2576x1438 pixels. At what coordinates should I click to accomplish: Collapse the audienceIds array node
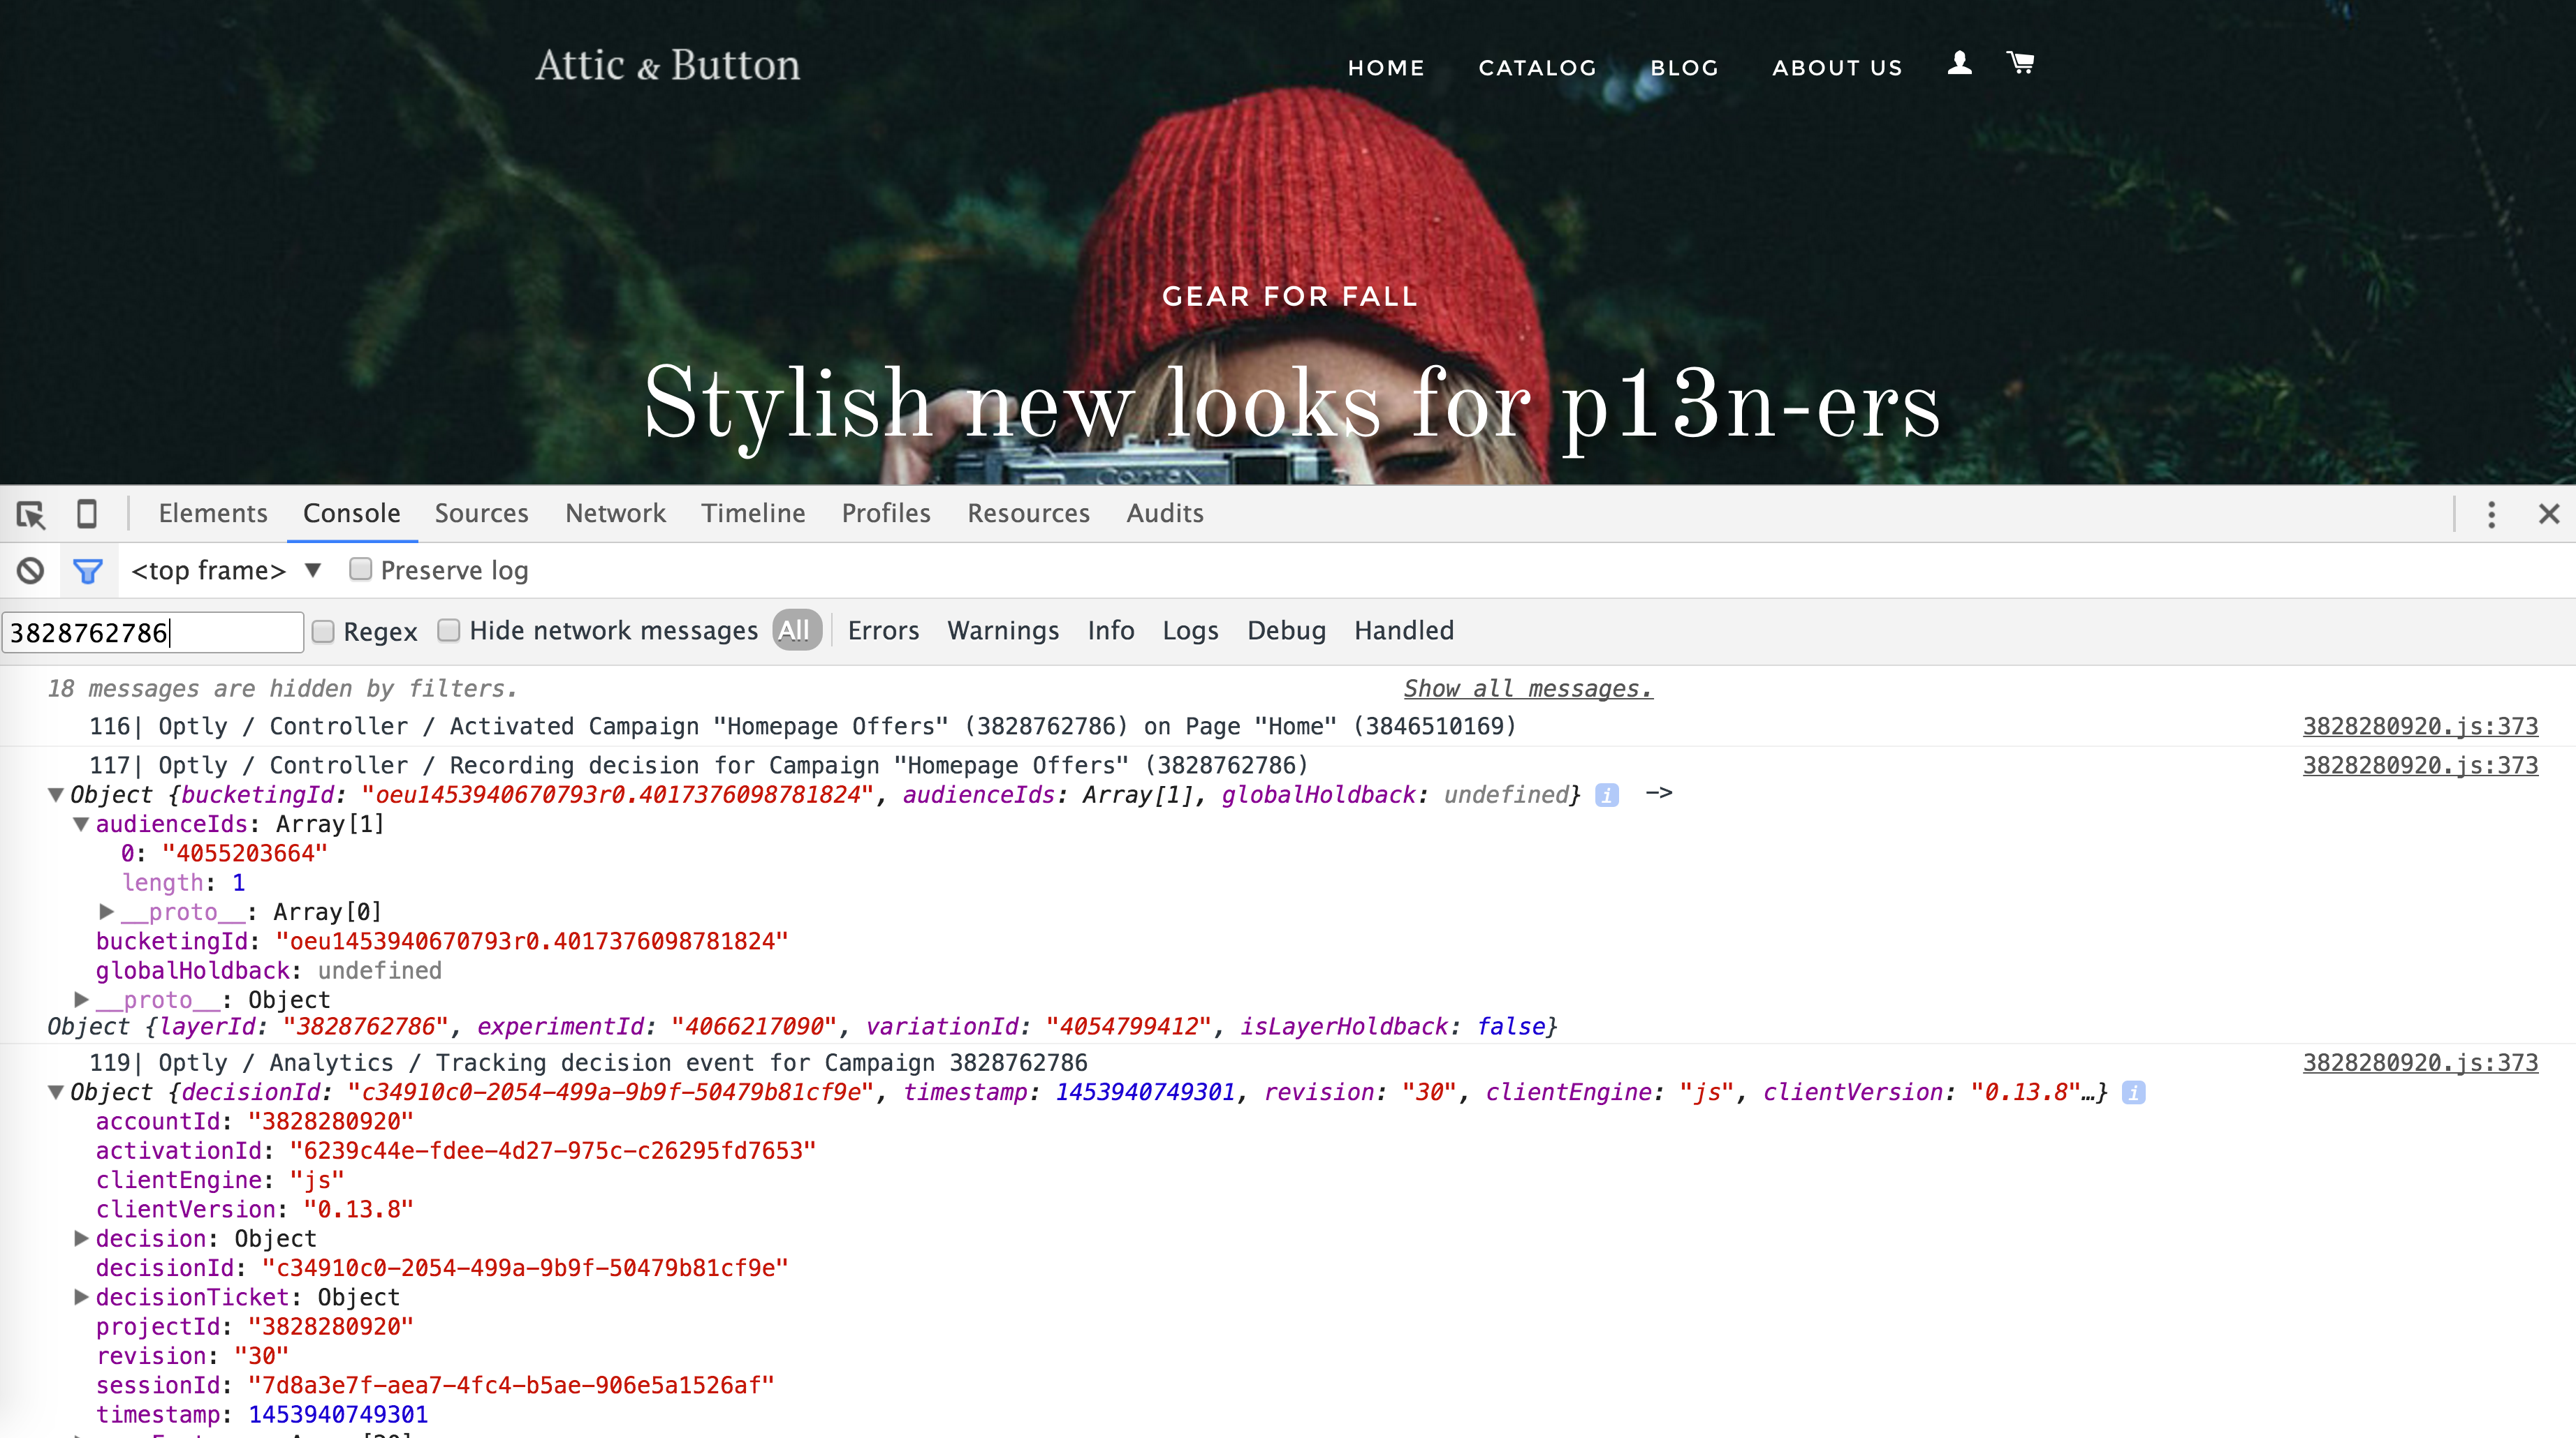point(81,824)
